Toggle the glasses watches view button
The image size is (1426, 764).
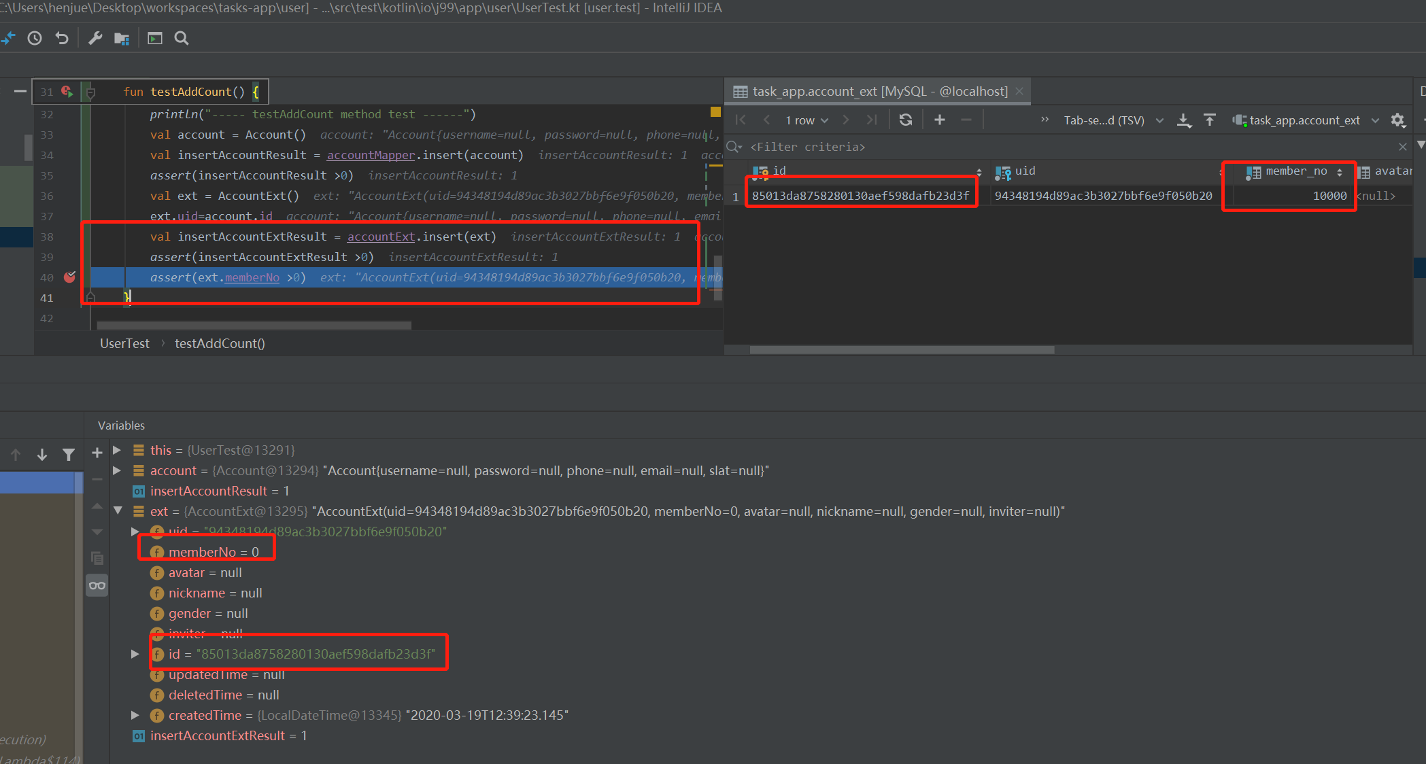click(x=97, y=585)
